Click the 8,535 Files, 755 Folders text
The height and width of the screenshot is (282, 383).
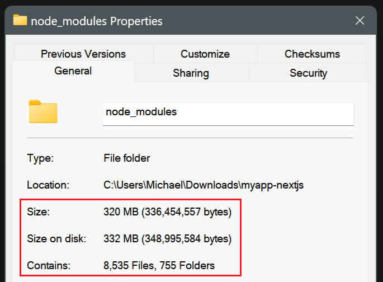coord(159,265)
